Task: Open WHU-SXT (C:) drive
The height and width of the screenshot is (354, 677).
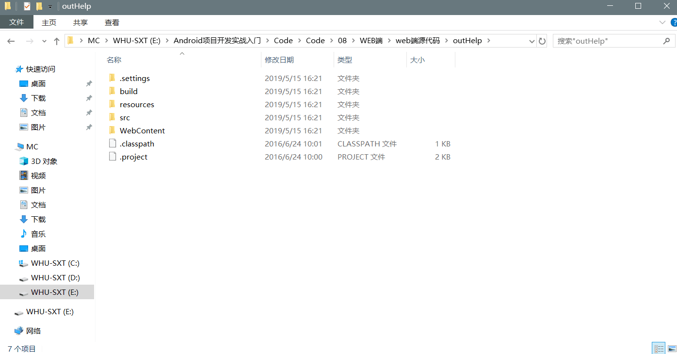Action: (55, 263)
